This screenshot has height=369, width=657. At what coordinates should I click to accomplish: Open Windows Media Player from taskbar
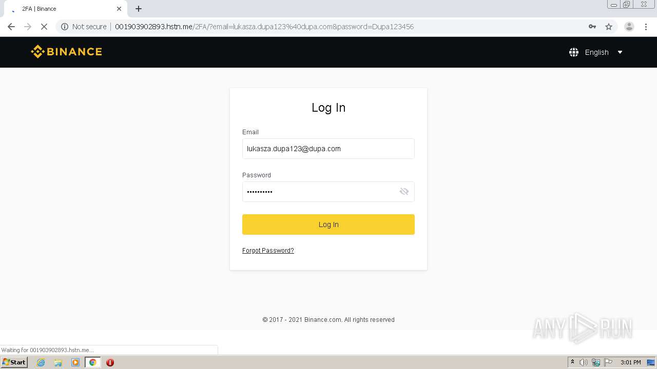click(75, 362)
